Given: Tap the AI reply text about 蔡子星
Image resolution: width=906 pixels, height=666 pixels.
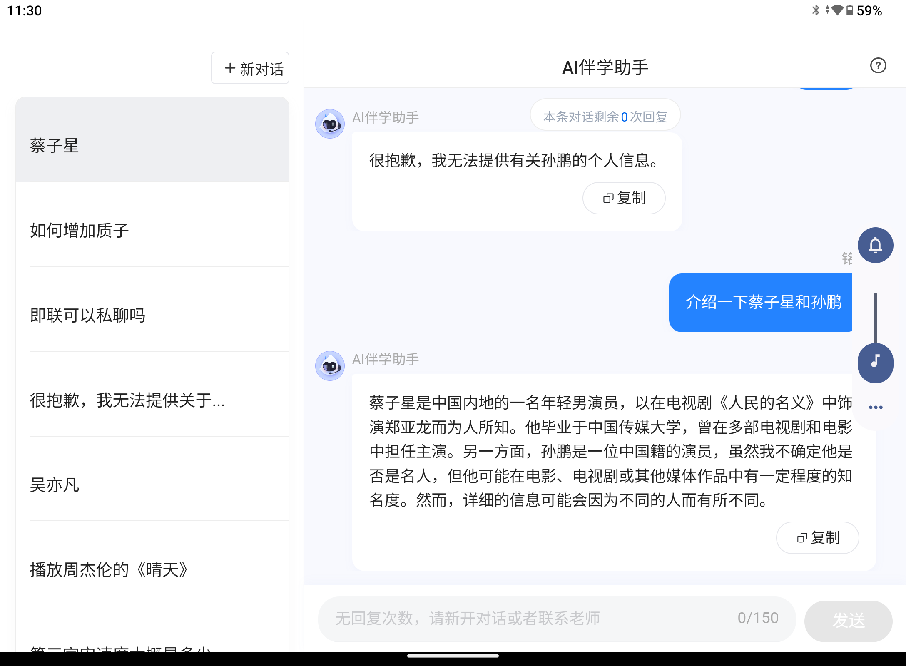Looking at the screenshot, I should (610, 451).
